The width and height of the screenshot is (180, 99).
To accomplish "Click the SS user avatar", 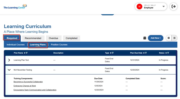I will coord(139,7).
